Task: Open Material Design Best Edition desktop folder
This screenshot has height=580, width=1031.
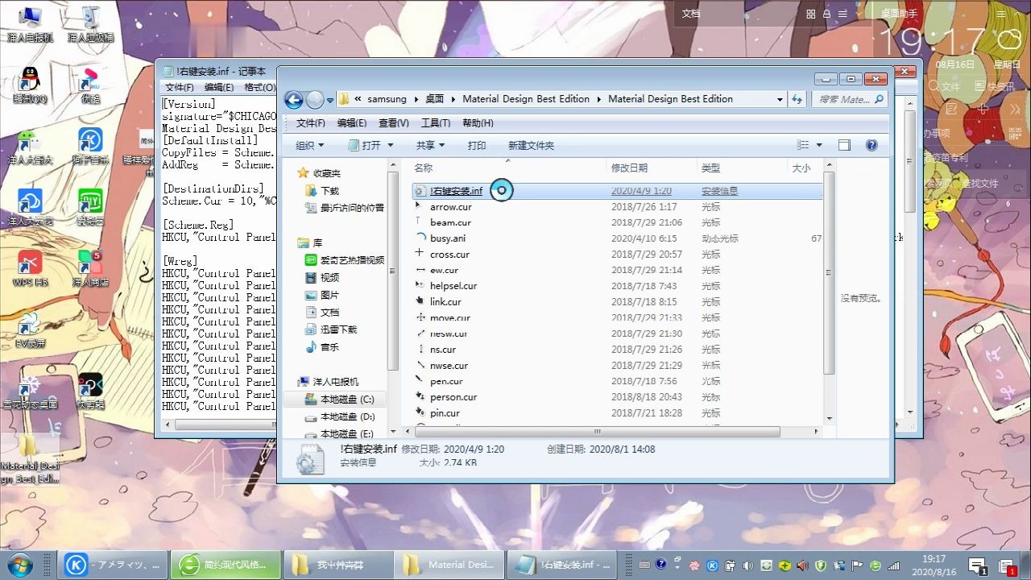Action: [x=30, y=458]
